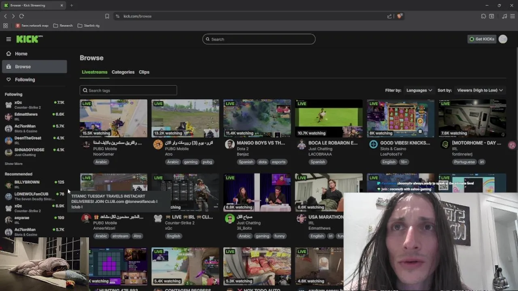Open the Research bookmarks folder
Image resolution: width=518 pixels, height=291 pixels.
[63, 25]
